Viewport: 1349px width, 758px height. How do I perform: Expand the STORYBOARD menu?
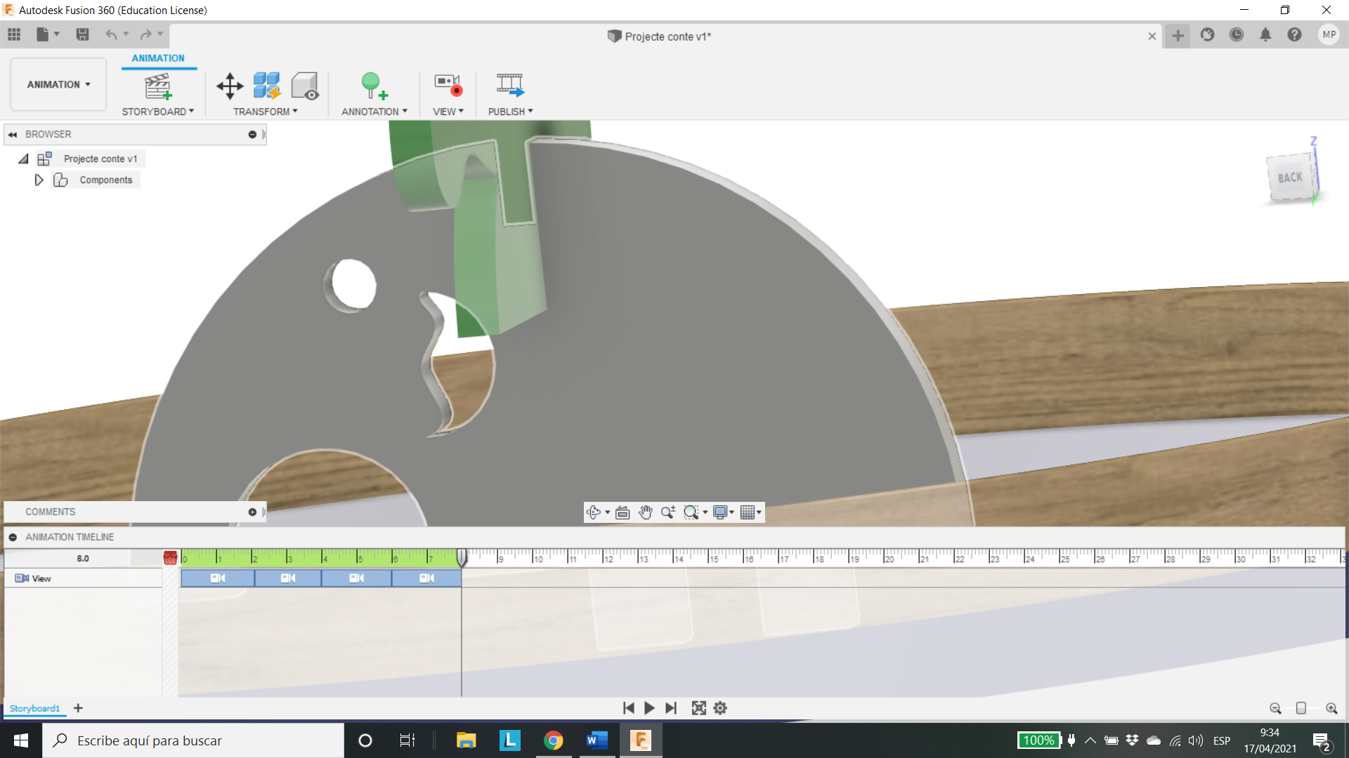pos(158,112)
